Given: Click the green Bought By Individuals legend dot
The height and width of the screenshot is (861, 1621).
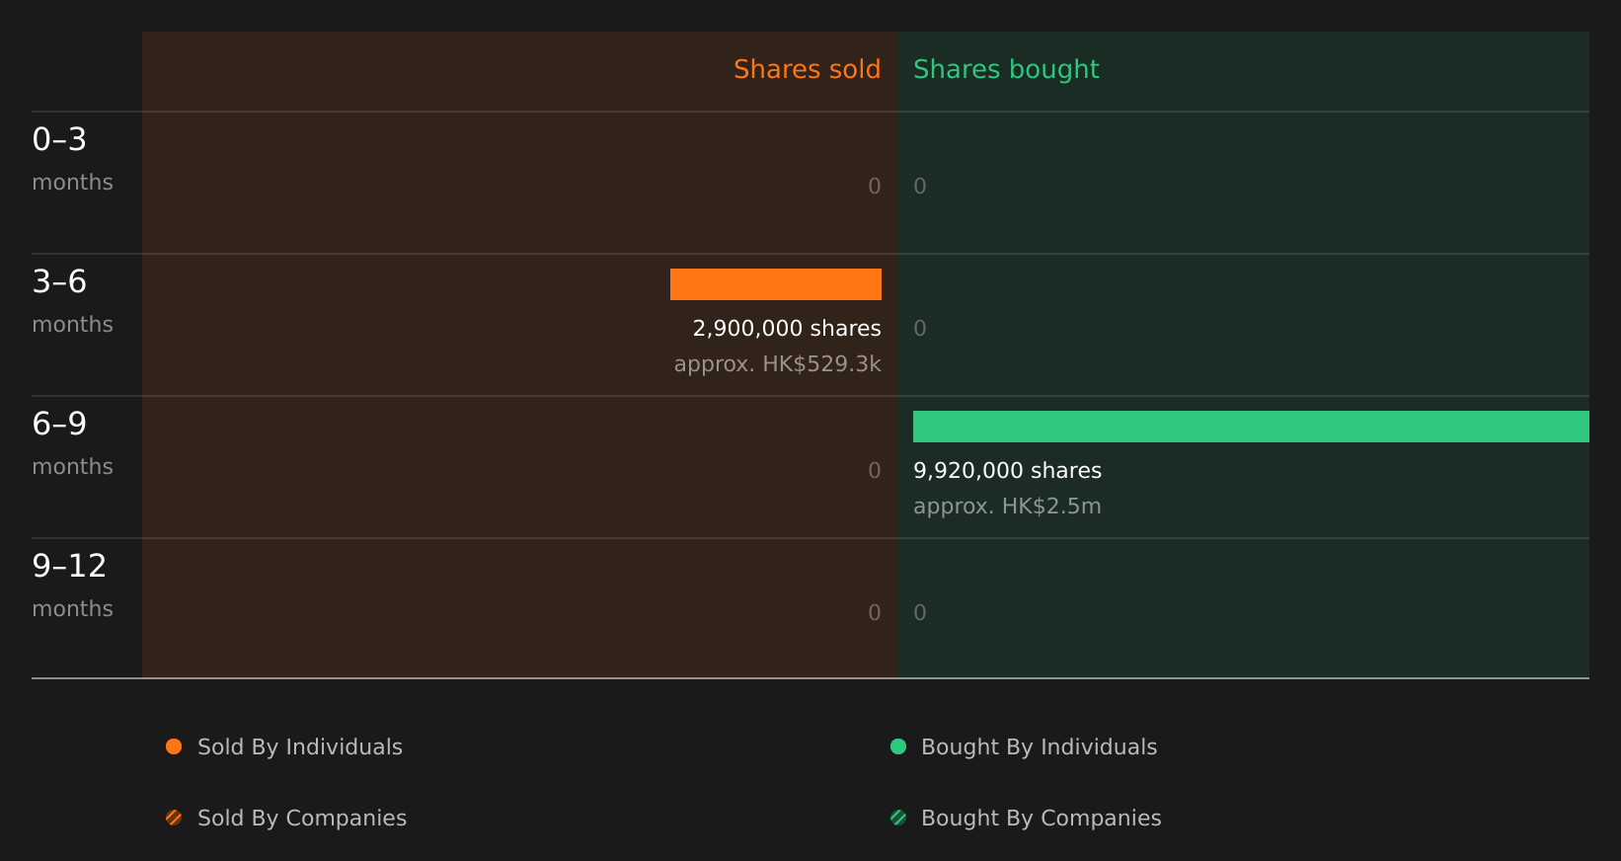Looking at the screenshot, I should pos(898,746).
